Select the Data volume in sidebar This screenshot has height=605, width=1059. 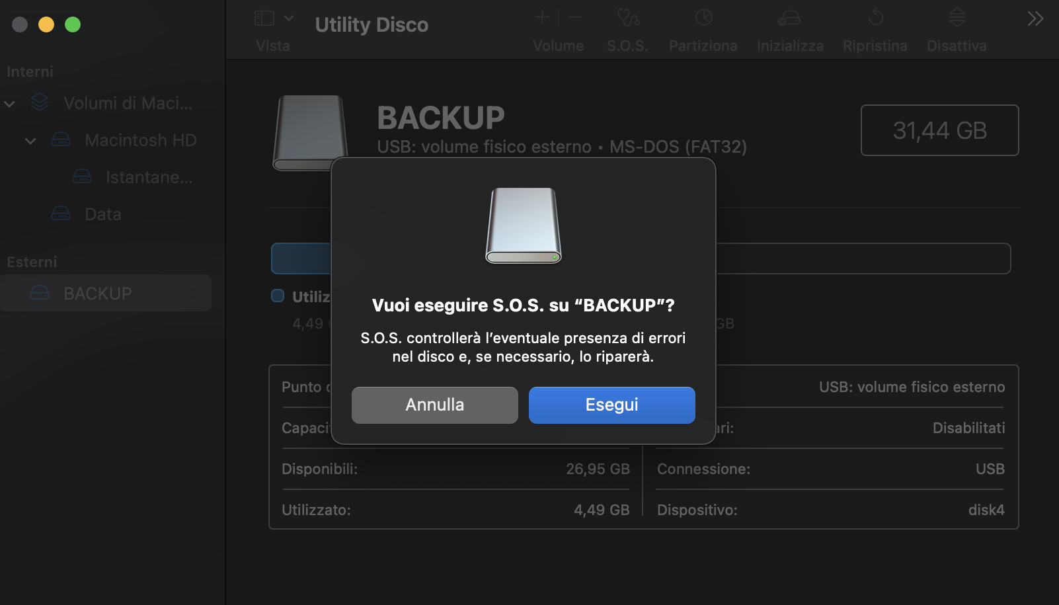tap(102, 214)
